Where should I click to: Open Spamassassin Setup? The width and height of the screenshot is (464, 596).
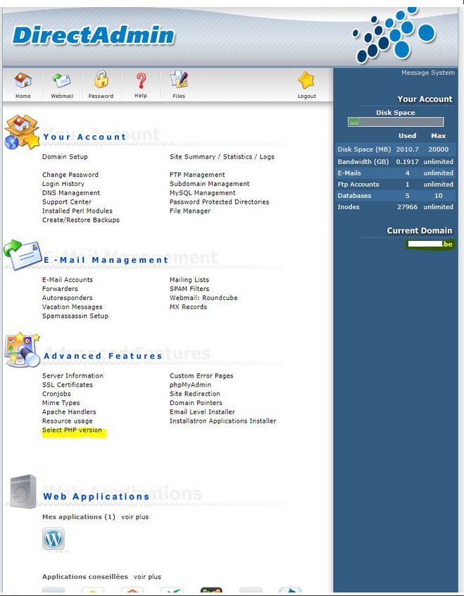tap(75, 316)
